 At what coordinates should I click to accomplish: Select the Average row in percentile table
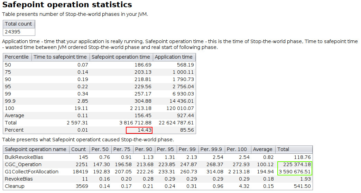[x=99, y=115]
